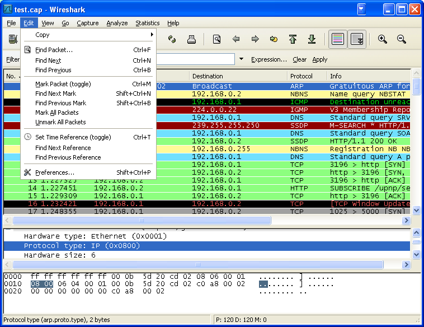
Task: Jump to the first packet
Action: click(293, 39)
